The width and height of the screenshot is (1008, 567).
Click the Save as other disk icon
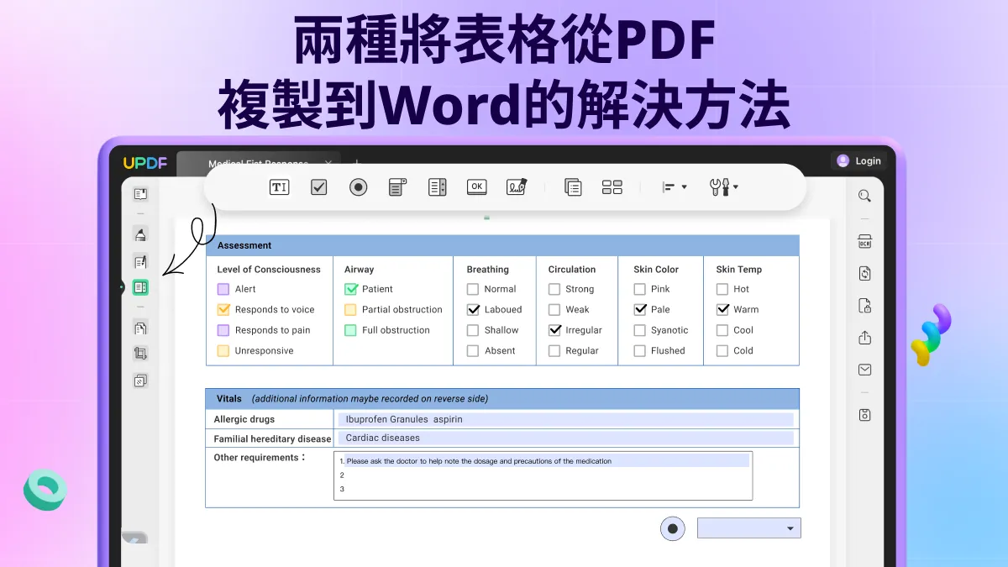coord(864,415)
